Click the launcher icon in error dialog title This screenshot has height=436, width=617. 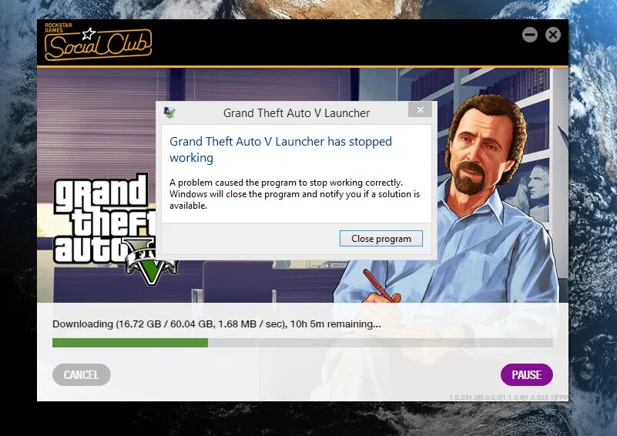[169, 113]
